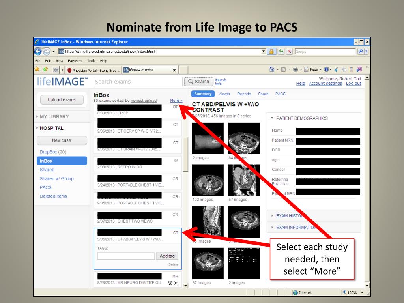Click the green Refresh page icon
404x303 pixels.
pyautogui.click(x=281, y=51)
